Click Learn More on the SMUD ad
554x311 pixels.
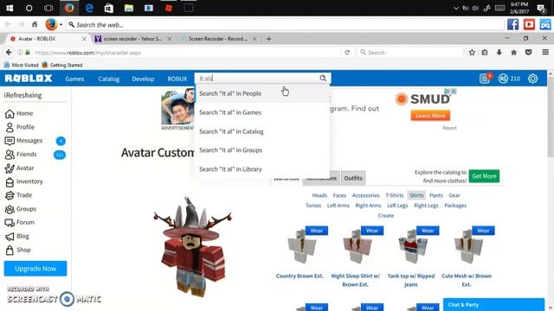pos(430,116)
